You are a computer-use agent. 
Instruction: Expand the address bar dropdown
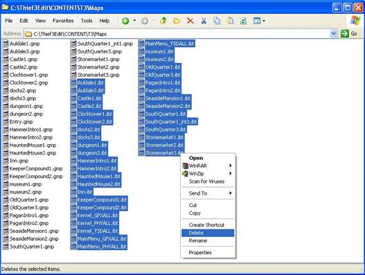coord(333,34)
